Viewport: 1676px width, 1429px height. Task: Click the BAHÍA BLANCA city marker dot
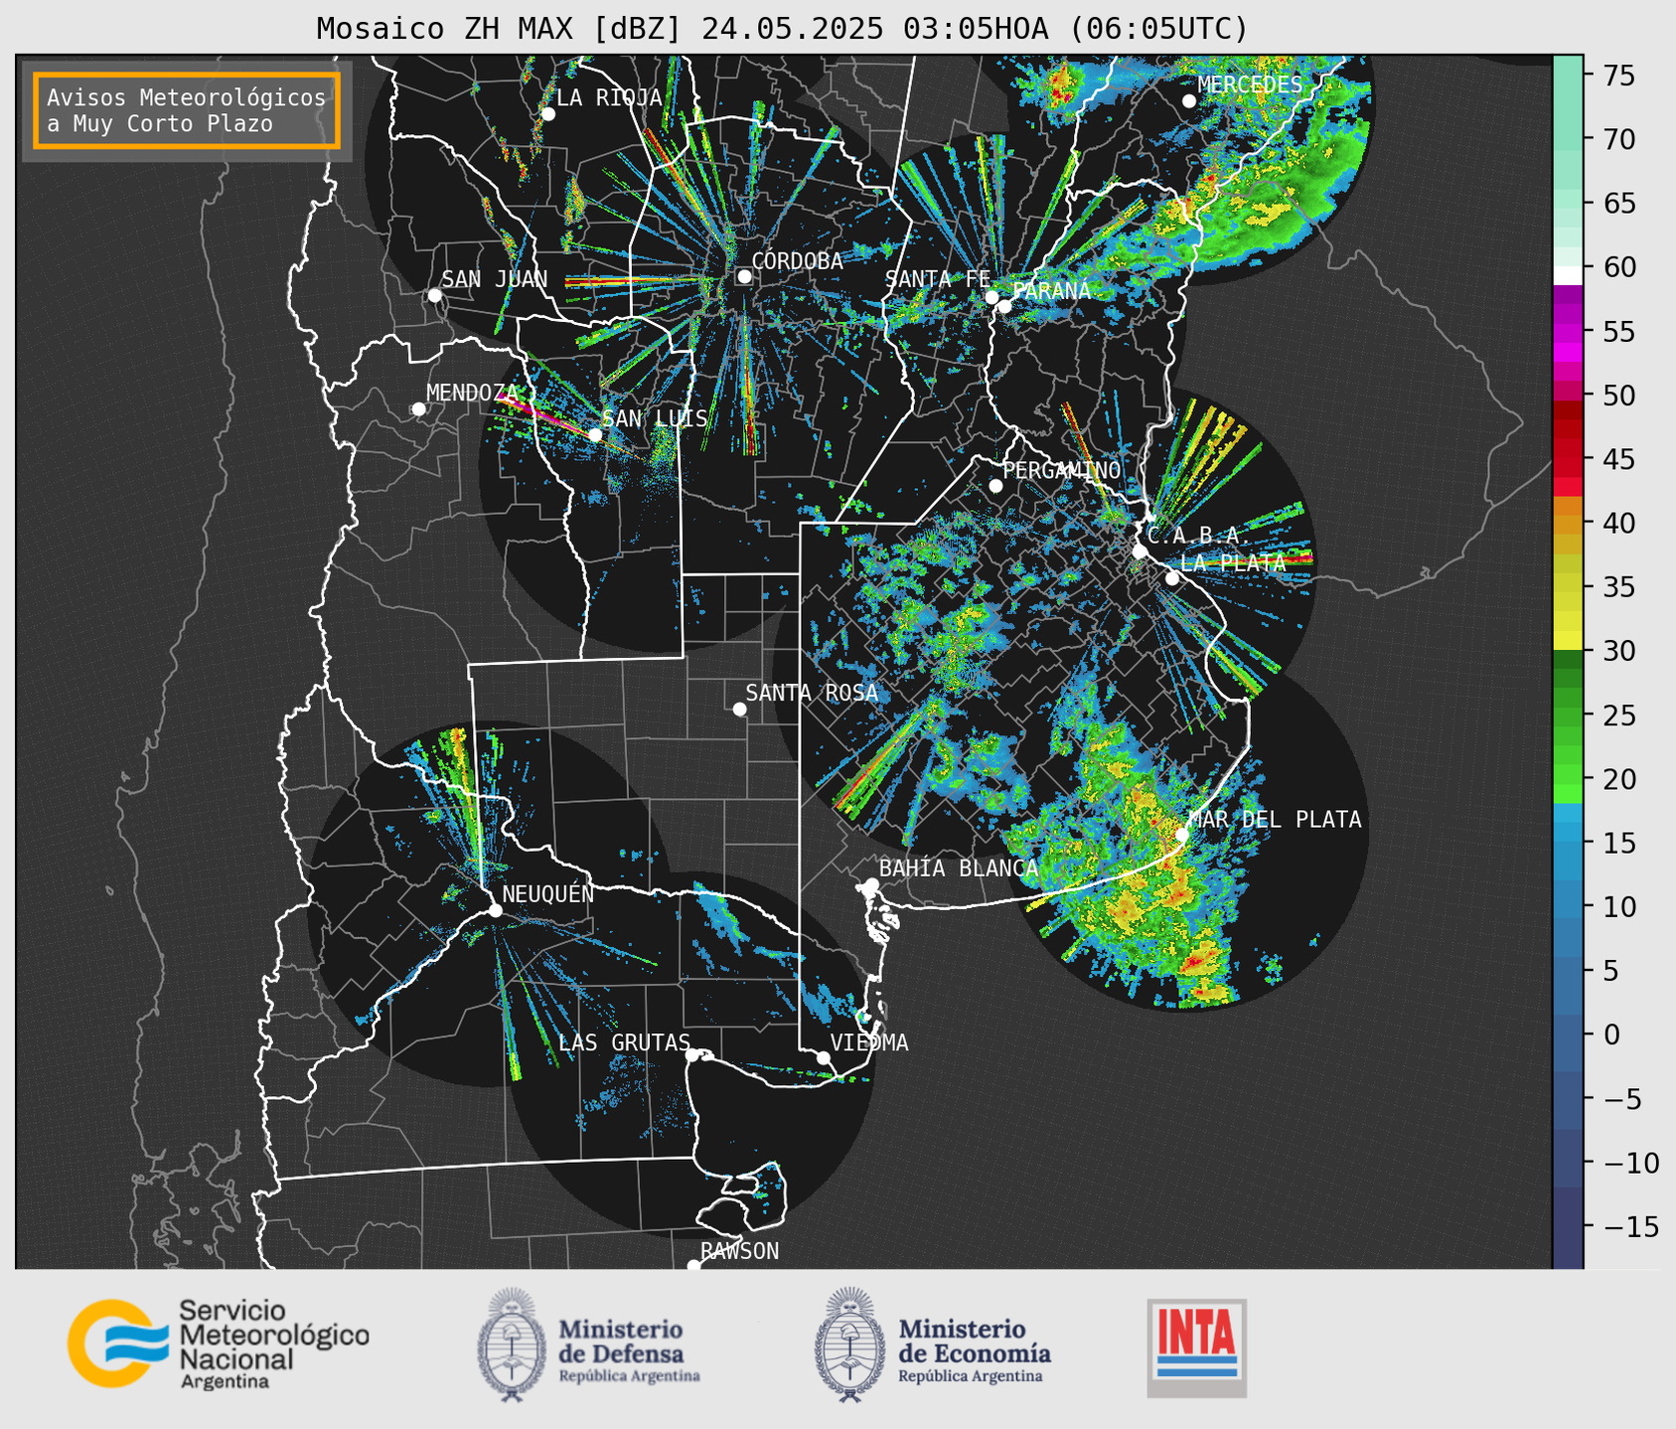(x=871, y=884)
